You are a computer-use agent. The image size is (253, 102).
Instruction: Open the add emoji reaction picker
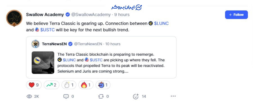tap(136, 96)
